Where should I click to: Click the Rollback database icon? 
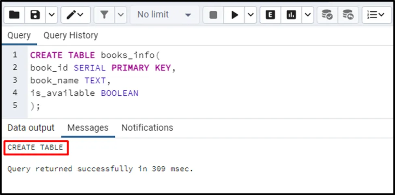pyautogui.click(x=348, y=15)
